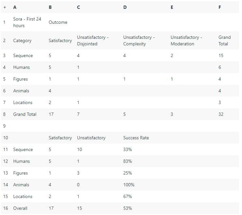Viewport: 242px width, 215px height.
Task: Select the empty row 9 number
Action: (x=4, y=126)
